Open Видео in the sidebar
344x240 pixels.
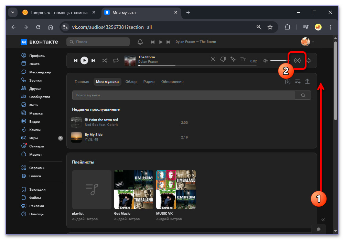click(31, 121)
